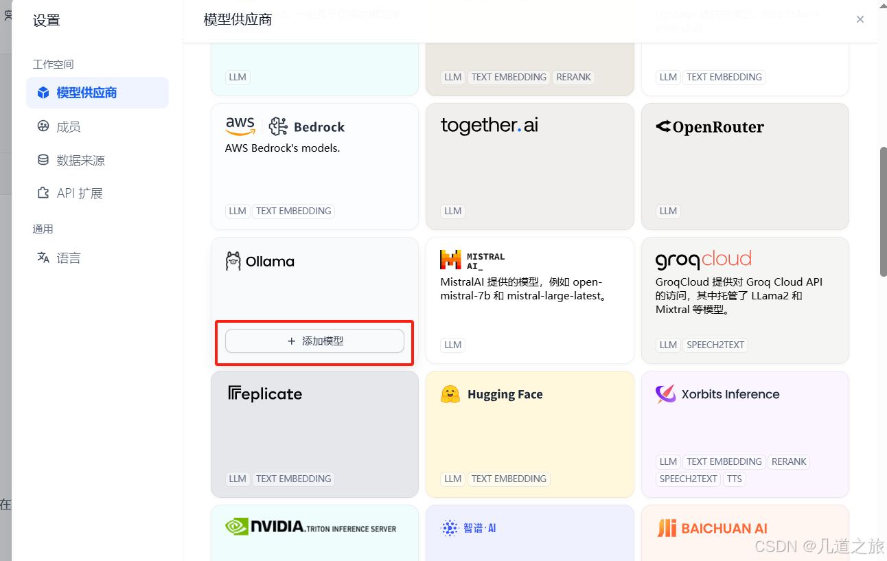Image resolution: width=887 pixels, height=561 pixels.
Task: Click the 模型供应商 page heading
Action: coord(238,19)
